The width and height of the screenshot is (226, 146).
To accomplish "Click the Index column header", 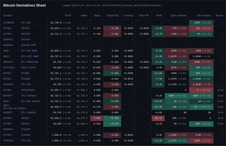I will click(x=84, y=15).
